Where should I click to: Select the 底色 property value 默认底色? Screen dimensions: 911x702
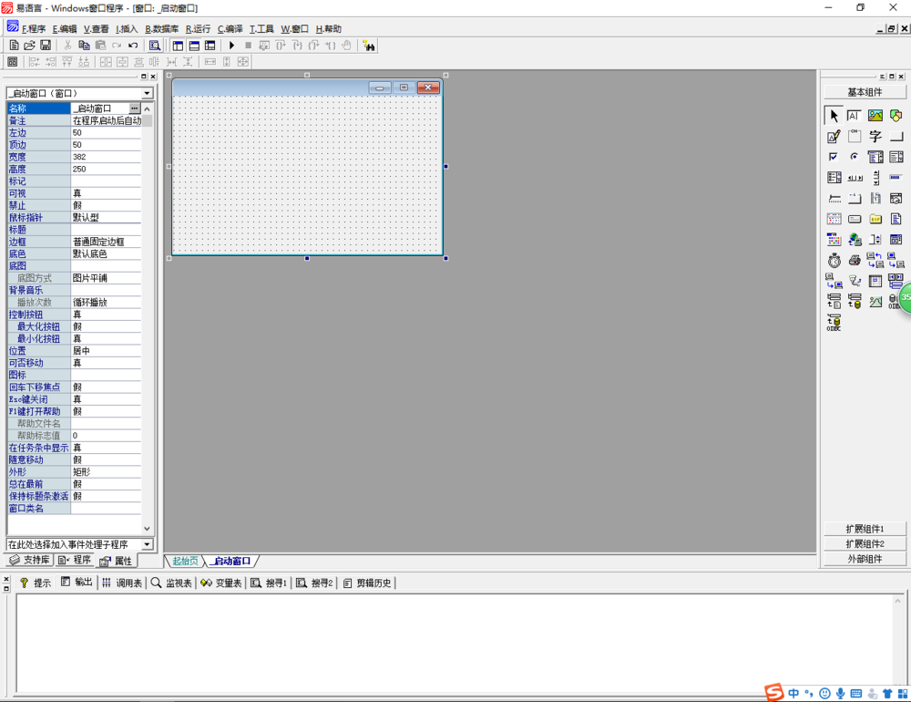click(106, 253)
